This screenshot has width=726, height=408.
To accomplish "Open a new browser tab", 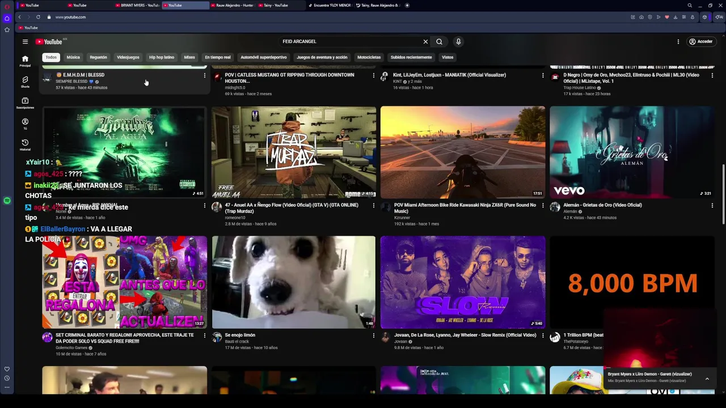I will click(407, 5).
